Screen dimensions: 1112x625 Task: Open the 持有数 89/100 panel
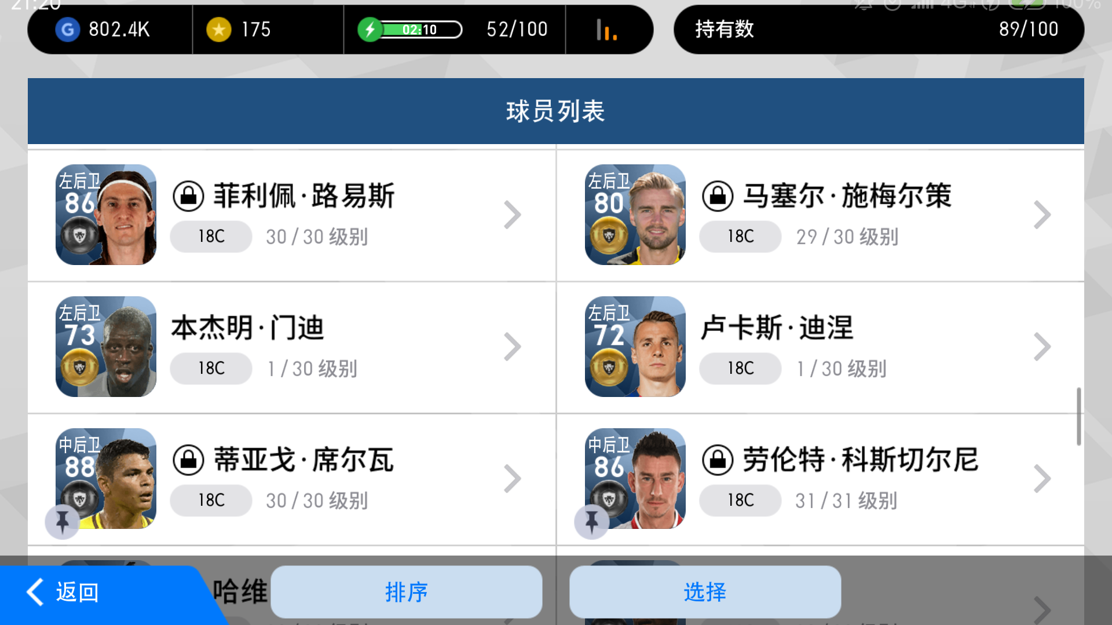click(879, 30)
